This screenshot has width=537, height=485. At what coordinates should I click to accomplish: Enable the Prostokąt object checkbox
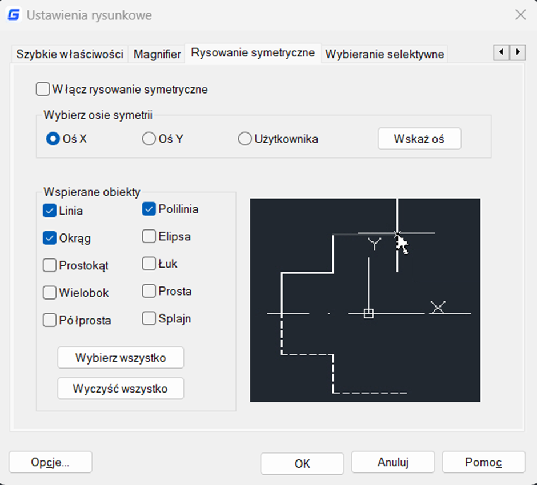tap(50, 265)
